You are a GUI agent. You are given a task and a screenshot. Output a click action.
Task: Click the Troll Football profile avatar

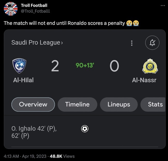(x=11, y=9)
